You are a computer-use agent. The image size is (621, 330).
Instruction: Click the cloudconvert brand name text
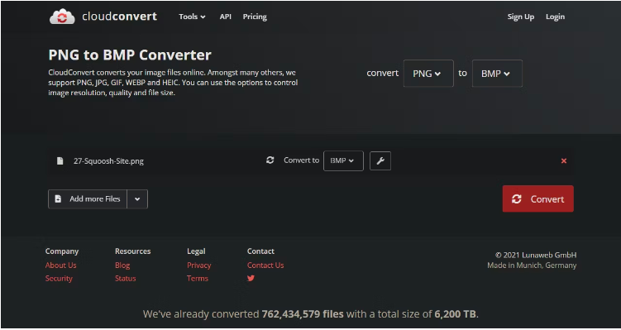click(120, 17)
